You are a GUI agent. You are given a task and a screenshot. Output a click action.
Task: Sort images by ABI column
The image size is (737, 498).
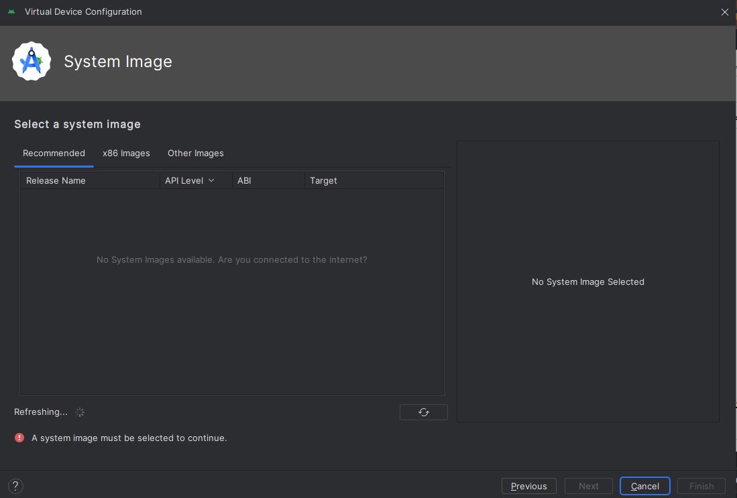click(x=243, y=180)
